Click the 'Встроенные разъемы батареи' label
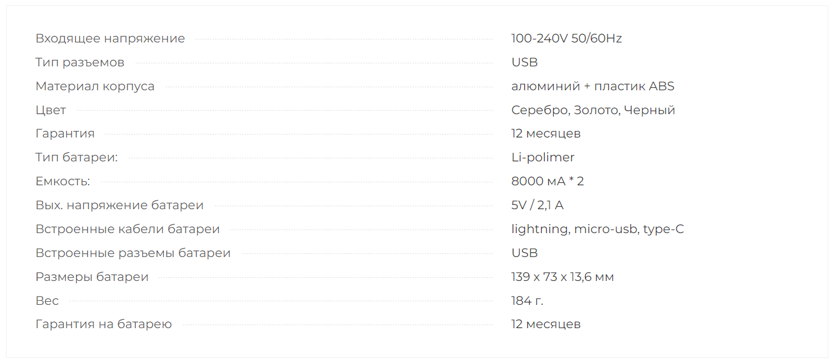The image size is (833, 364). pyautogui.click(x=133, y=253)
